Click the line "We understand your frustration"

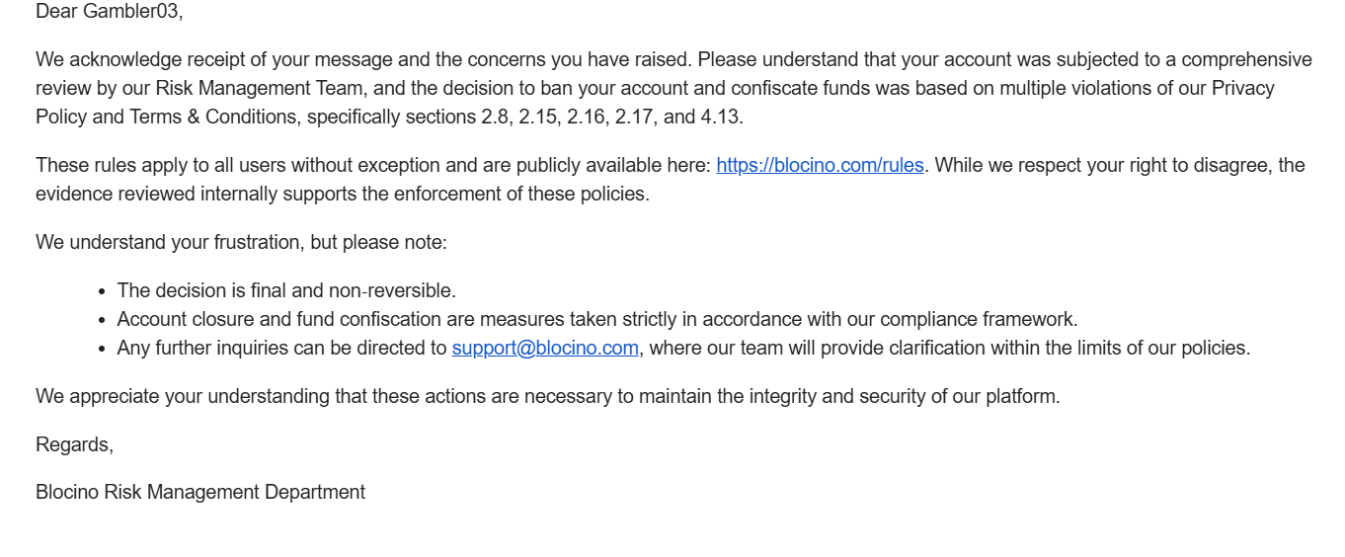(x=241, y=242)
